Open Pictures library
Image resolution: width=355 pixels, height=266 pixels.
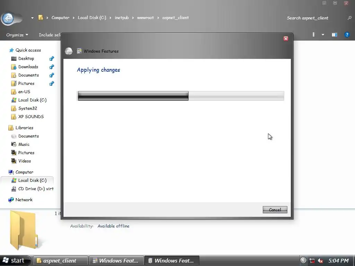[26, 153]
